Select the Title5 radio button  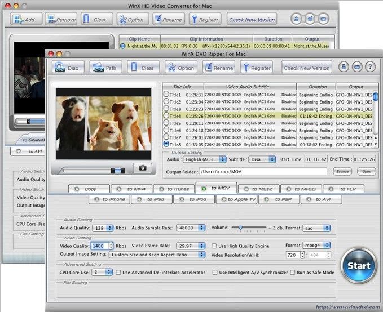pyautogui.click(x=166, y=122)
